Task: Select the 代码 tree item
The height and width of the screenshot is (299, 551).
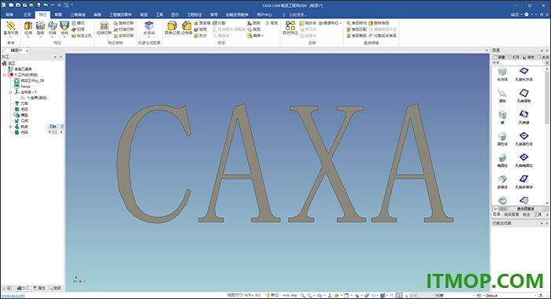Action: click(21, 132)
